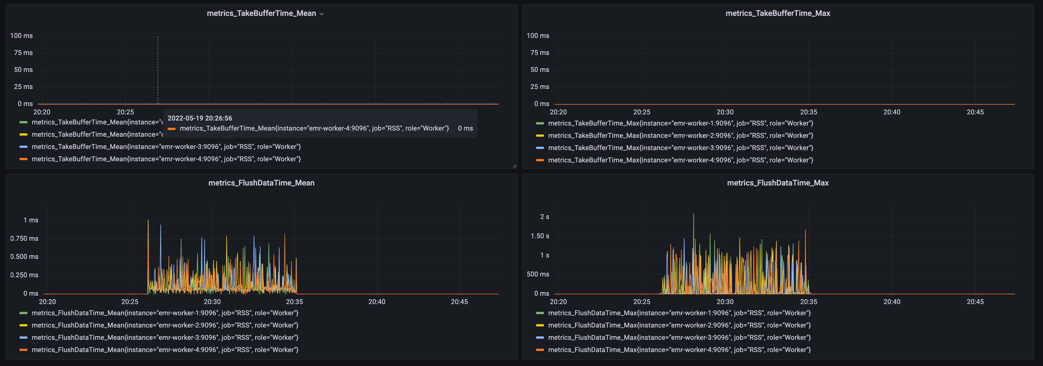Click the tooltip's emr-worker-4 series label
1043x366 pixels.
pyautogui.click(x=314, y=129)
